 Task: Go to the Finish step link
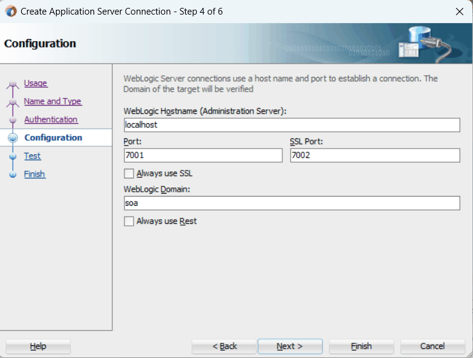tap(35, 174)
